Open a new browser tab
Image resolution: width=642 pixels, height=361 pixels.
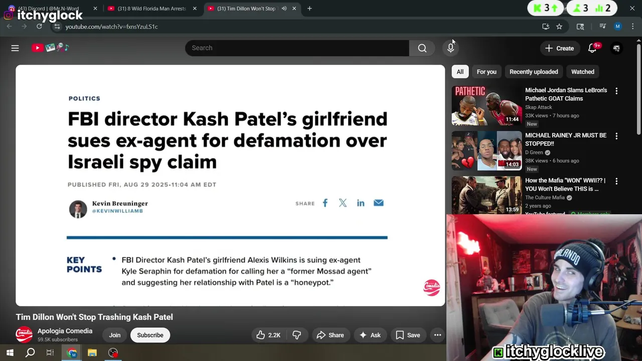(x=309, y=9)
